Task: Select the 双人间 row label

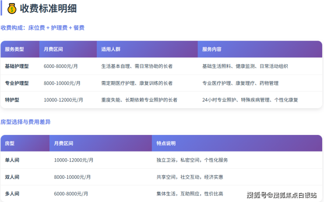Action: coord(12,177)
